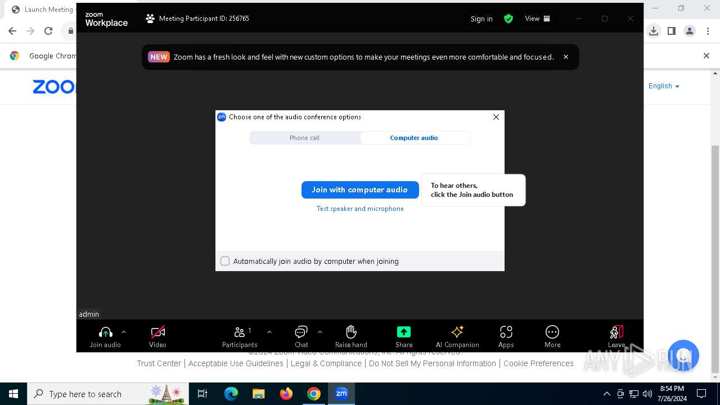This screenshot has height=405, width=720.
Task: Dismiss the NEW fresh look banner
Action: 566,57
